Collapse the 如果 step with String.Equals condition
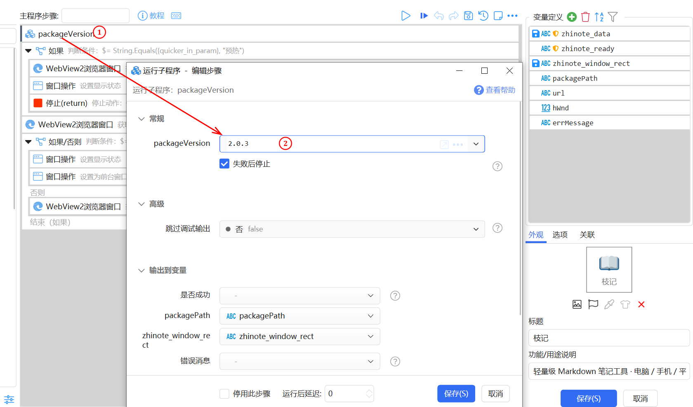693x407 pixels. 28,51
